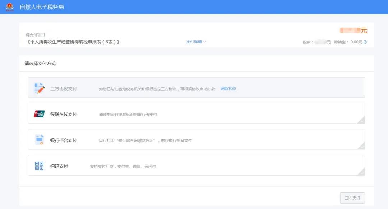Open the info icon beside 滞纳金 amount
388x209 pixels.
[x=365, y=42]
